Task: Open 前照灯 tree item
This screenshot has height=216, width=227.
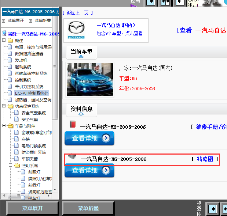Action: (34, 172)
